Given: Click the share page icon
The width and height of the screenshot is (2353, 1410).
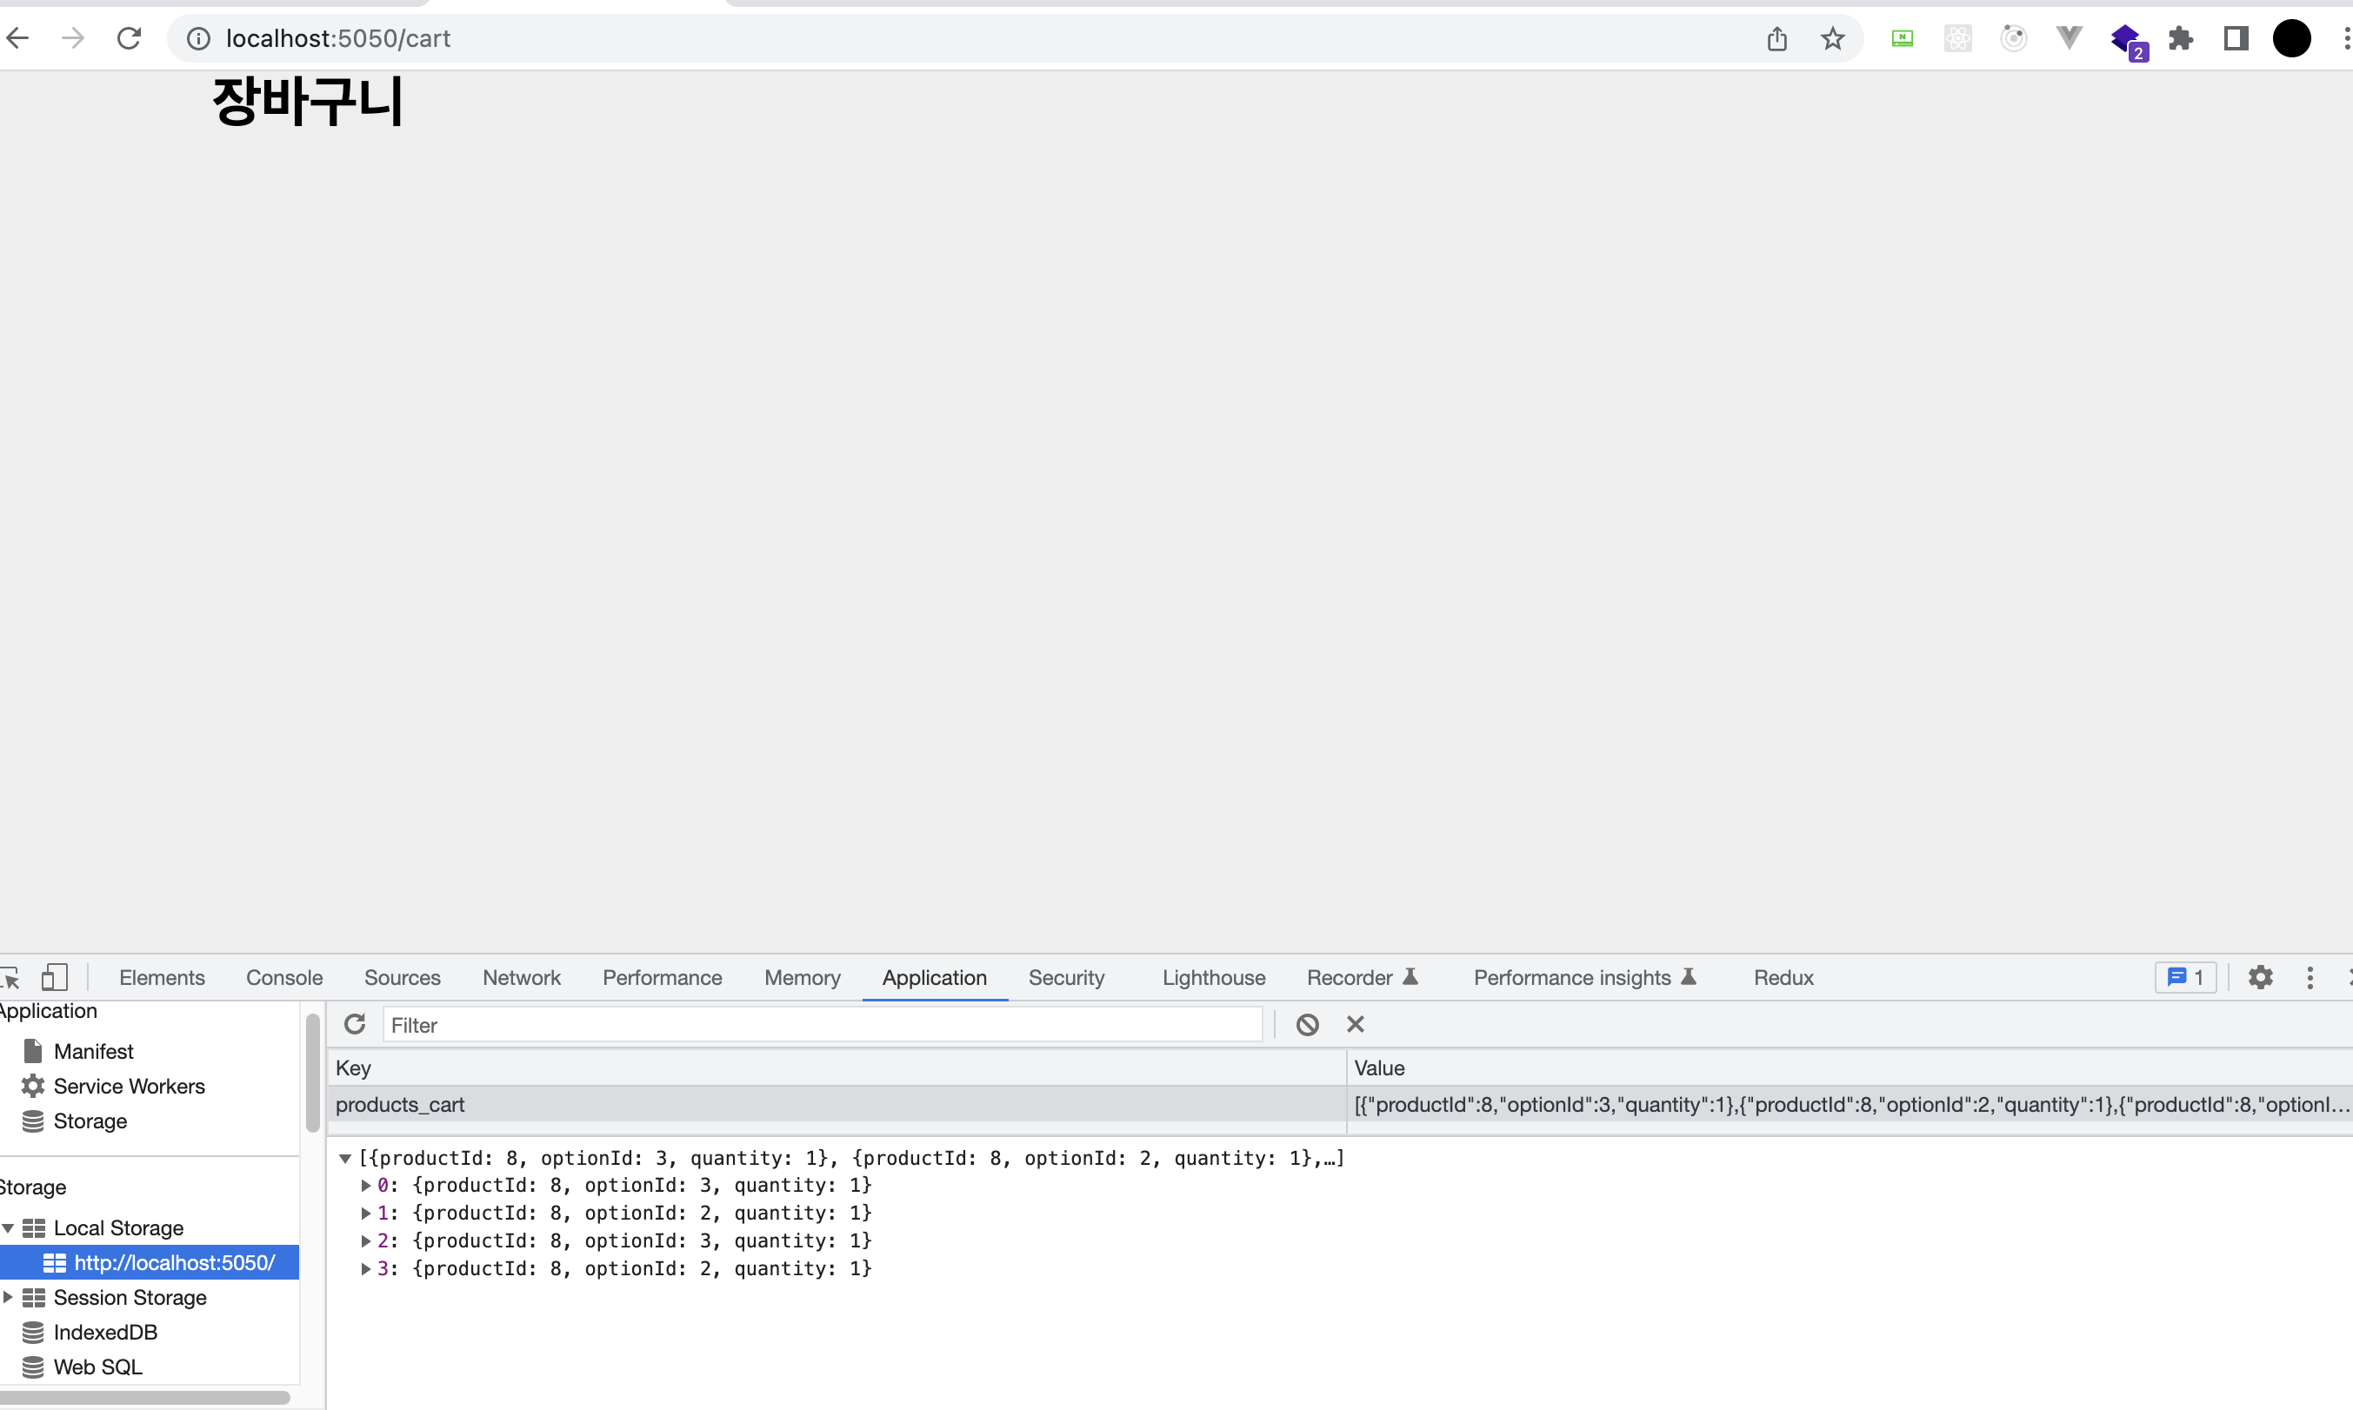Looking at the screenshot, I should click(1776, 38).
